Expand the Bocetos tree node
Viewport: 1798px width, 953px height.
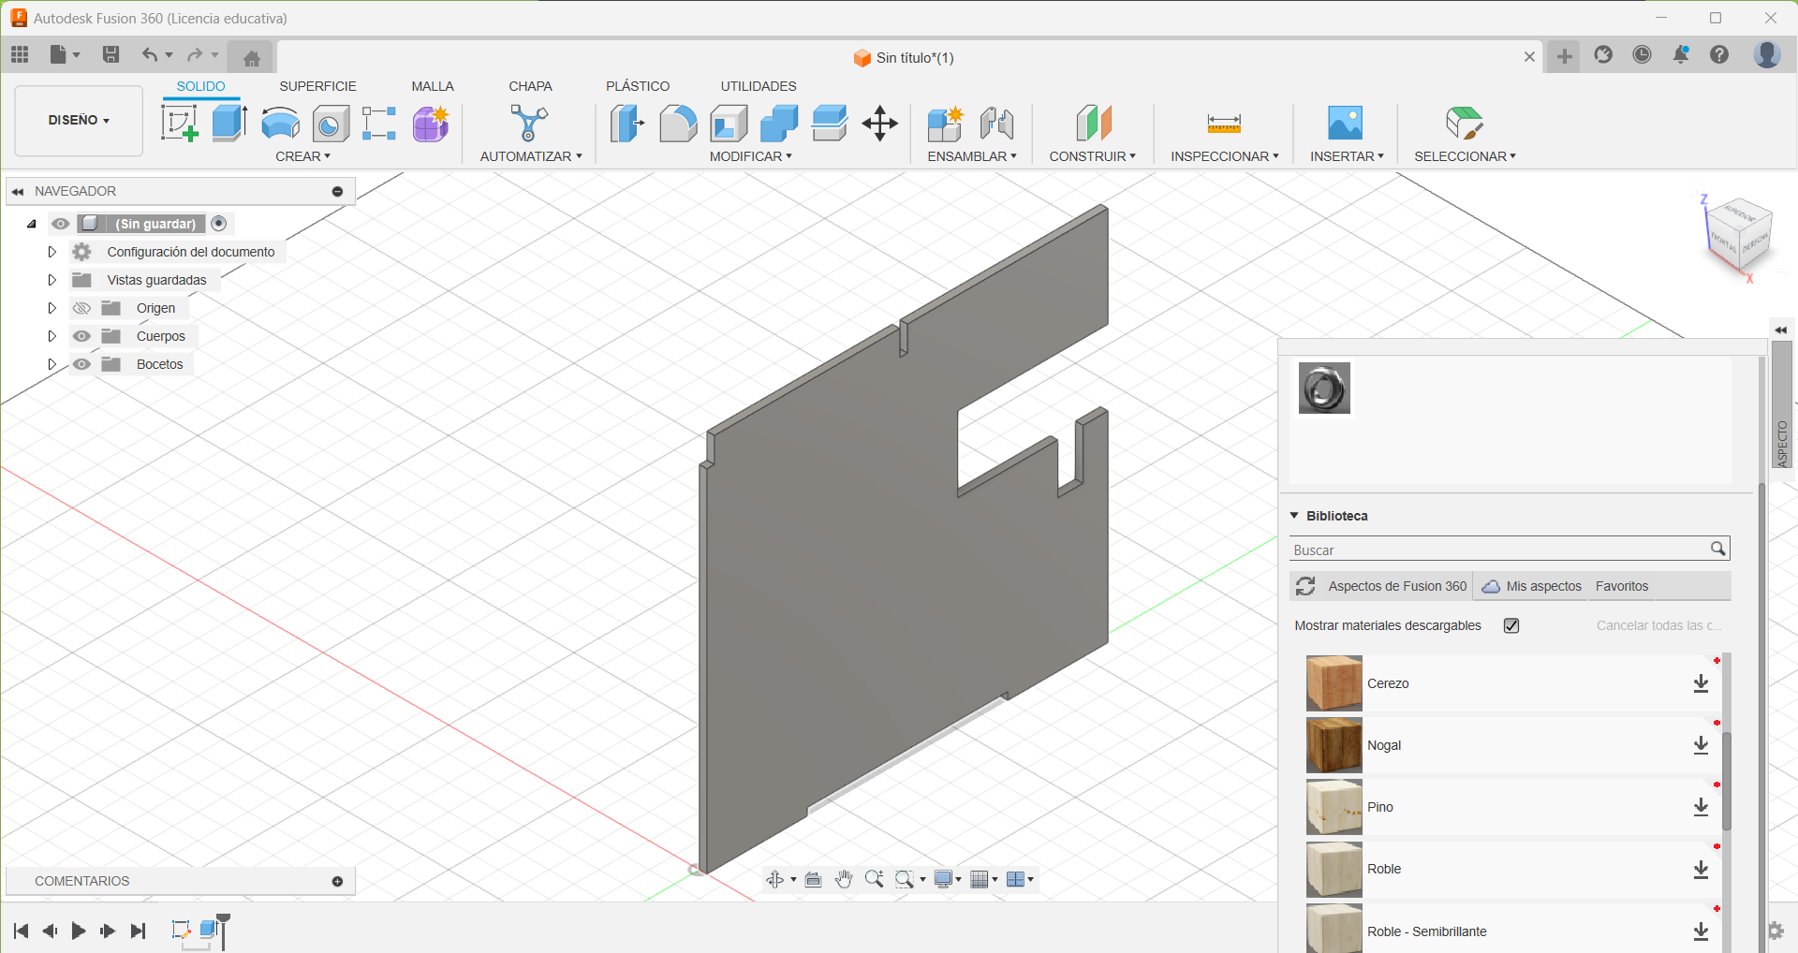point(52,364)
